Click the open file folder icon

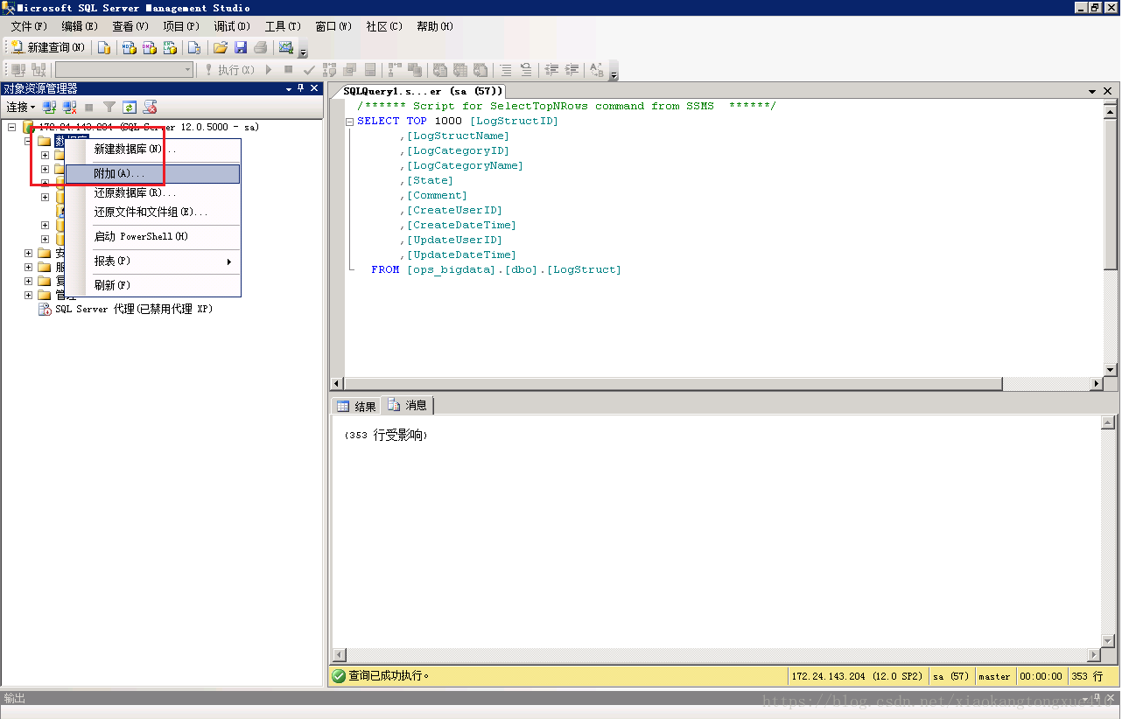click(221, 47)
